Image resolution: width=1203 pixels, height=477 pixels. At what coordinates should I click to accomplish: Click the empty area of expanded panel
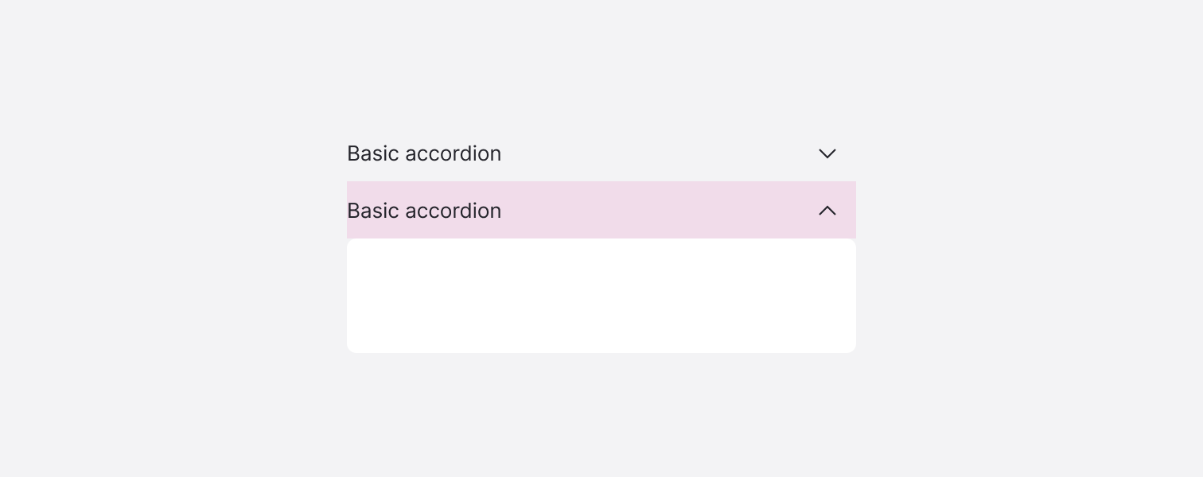pos(601,296)
